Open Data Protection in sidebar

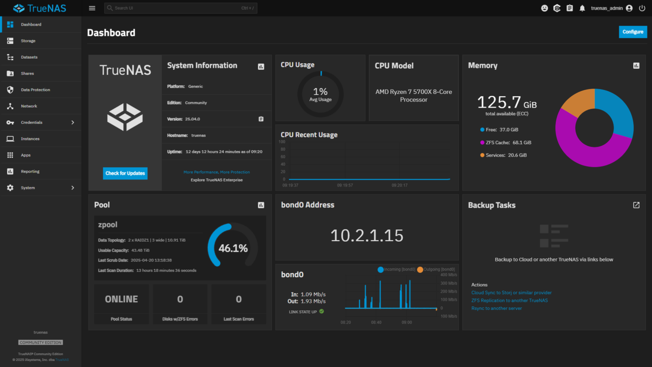click(x=35, y=90)
